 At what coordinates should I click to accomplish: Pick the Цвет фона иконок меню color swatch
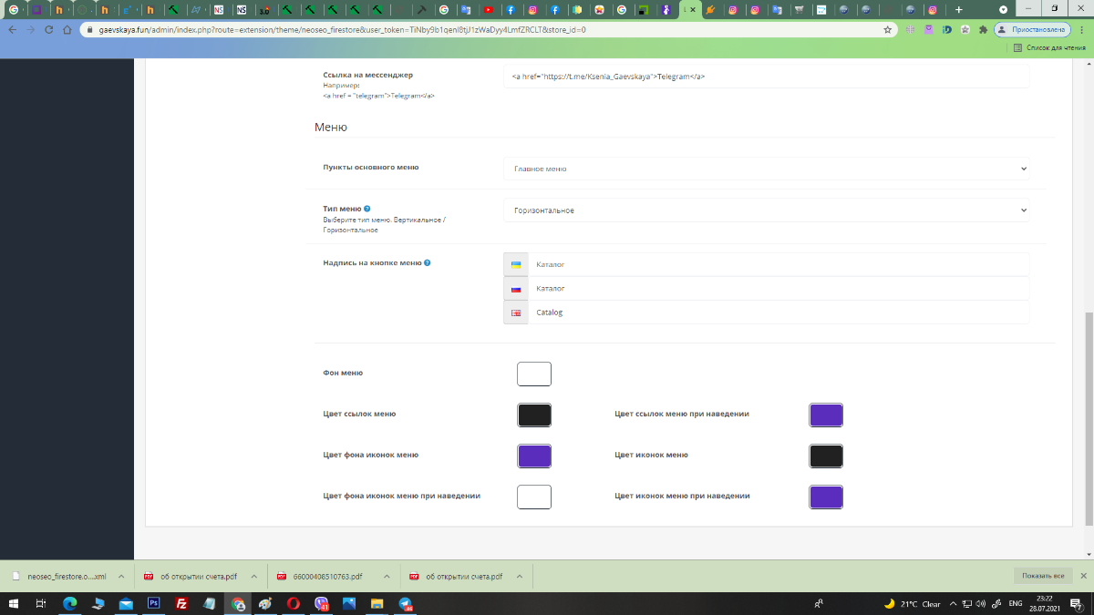tap(534, 456)
